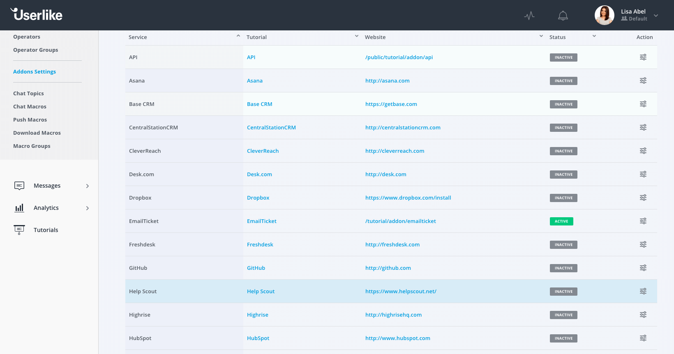674x354 pixels.
Task: Open /tutorial/addon/emailticket link
Action: point(401,221)
